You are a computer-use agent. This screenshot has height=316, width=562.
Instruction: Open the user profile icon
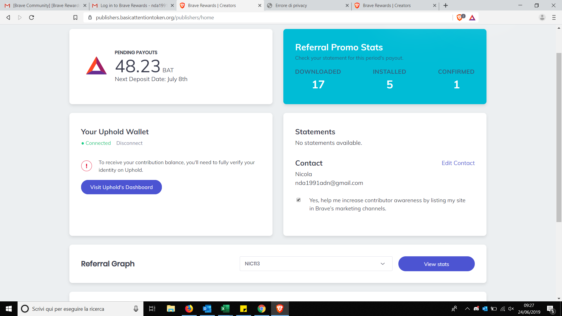542,18
